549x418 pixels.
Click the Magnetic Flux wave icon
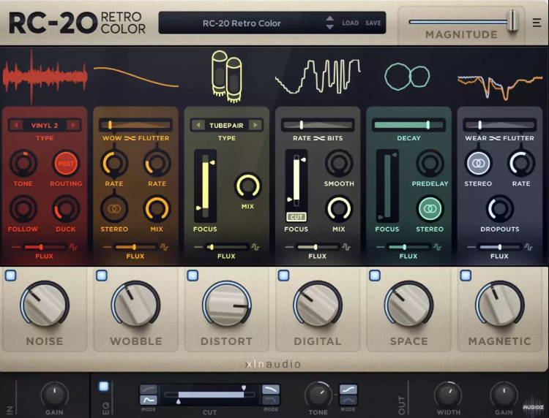point(529,247)
